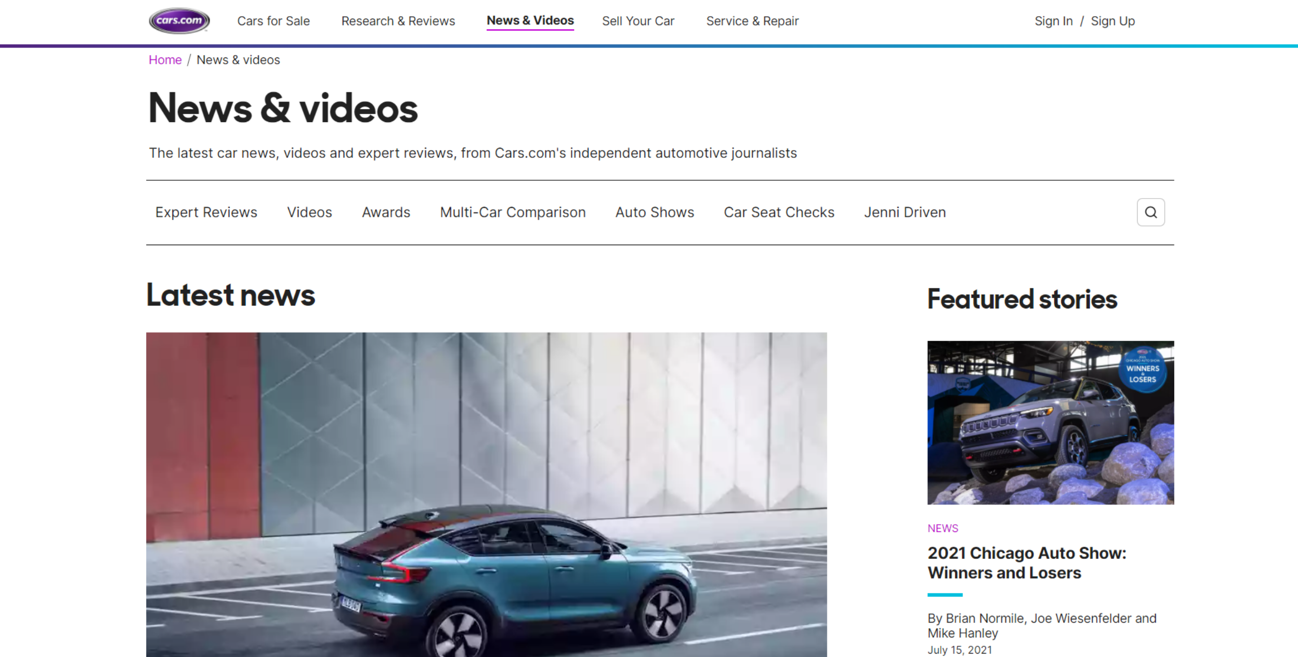Click the News & videos breadcrumb text
The height and width of the screenshot is (657, 1298).
click(238, 60)
